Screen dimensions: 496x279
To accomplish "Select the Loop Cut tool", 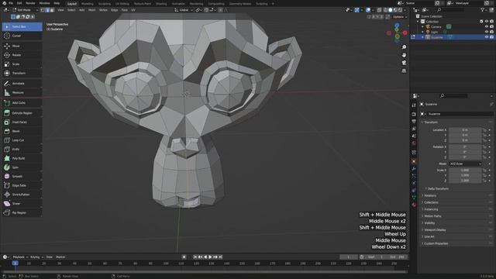I will [x=22, y=140].
